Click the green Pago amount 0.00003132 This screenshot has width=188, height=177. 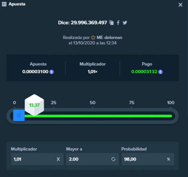pos(144,72)
